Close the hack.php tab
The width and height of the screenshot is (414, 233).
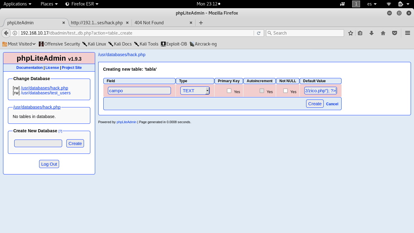tap(127, 23)
